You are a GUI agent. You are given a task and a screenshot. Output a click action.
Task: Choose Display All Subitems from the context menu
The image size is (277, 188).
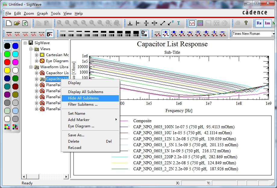(x=90, y=92)
